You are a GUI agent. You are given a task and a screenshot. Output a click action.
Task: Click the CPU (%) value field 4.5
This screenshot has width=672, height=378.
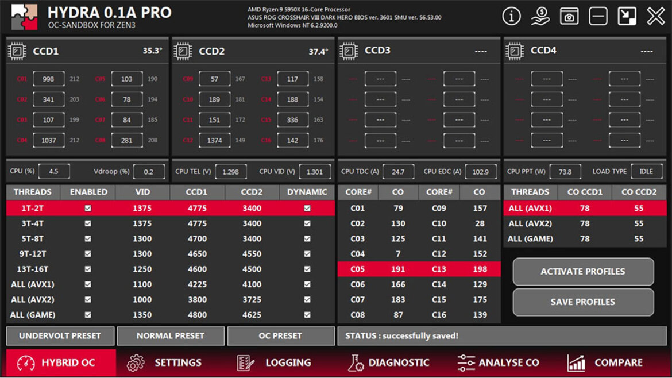click(53, 171)
